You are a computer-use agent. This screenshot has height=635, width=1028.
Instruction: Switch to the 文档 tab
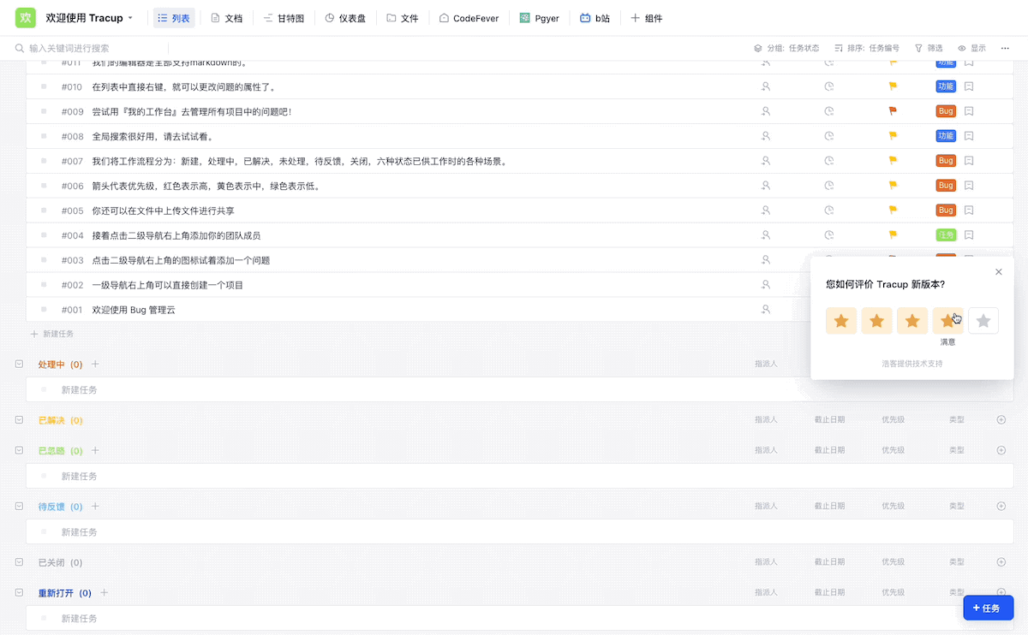pos(226,17)
